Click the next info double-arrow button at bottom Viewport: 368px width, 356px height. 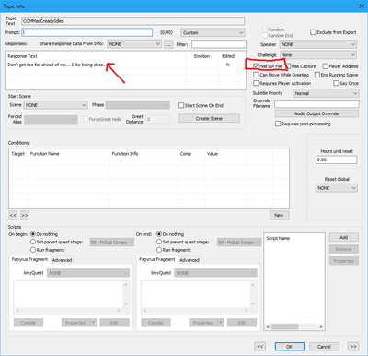(353, 347)
